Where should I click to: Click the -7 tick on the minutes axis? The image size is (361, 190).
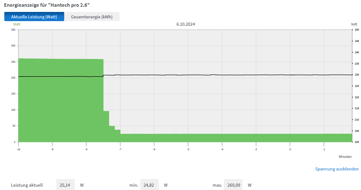pos(120,149)
